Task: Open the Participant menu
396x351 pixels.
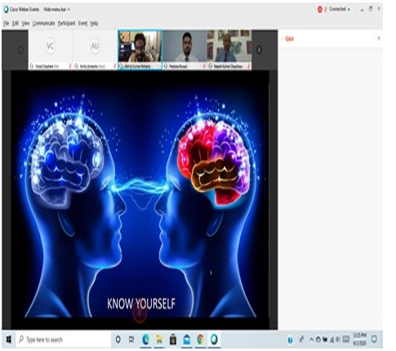Action: point(66,24)
